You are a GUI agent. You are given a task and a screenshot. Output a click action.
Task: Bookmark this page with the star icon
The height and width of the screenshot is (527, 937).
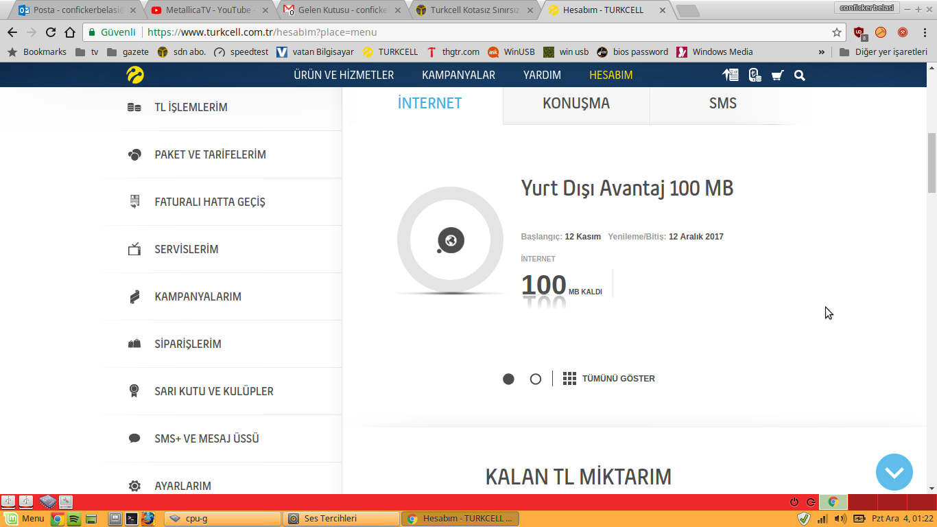pyautogui.click(x=837, y=32)
